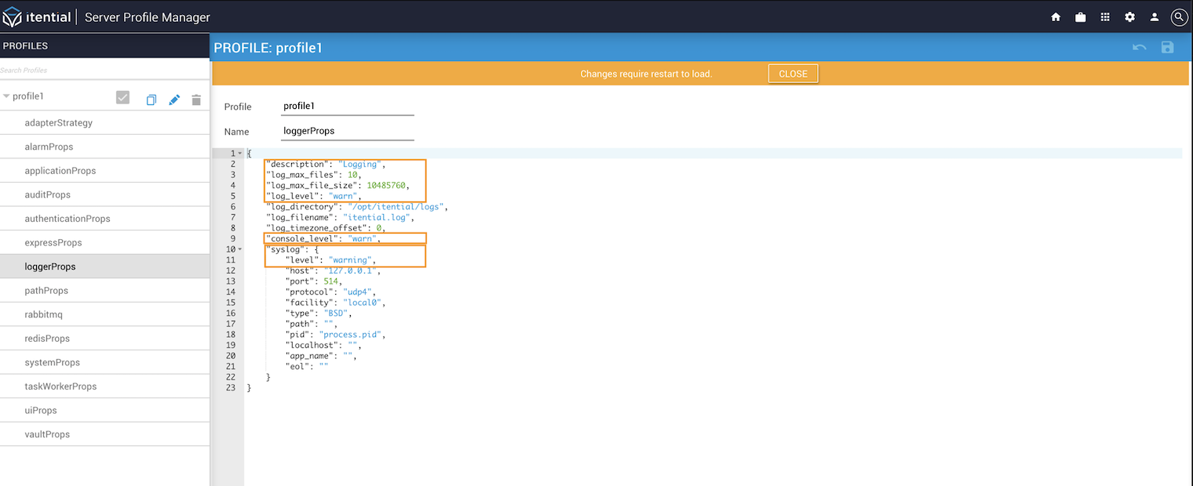Click the Profile name field
1193x486 pixels.
pyautogui.click(x=347, y=107)
